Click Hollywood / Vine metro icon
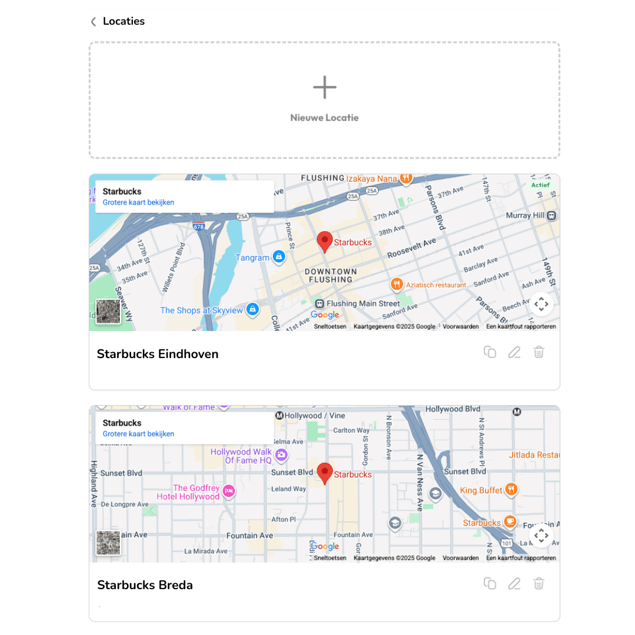 [279, 416]
